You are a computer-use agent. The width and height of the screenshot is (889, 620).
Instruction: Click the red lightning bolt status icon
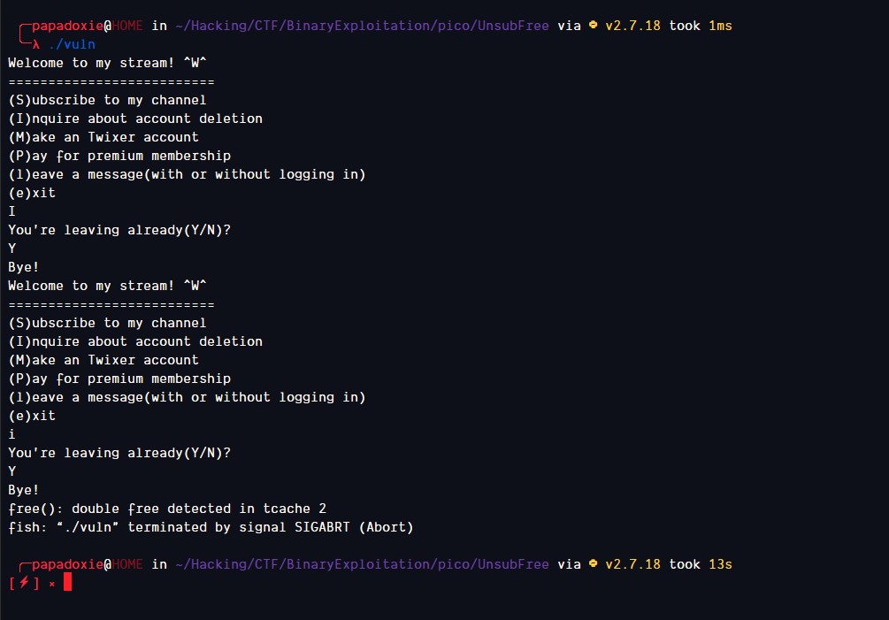[x=24, y=583]
